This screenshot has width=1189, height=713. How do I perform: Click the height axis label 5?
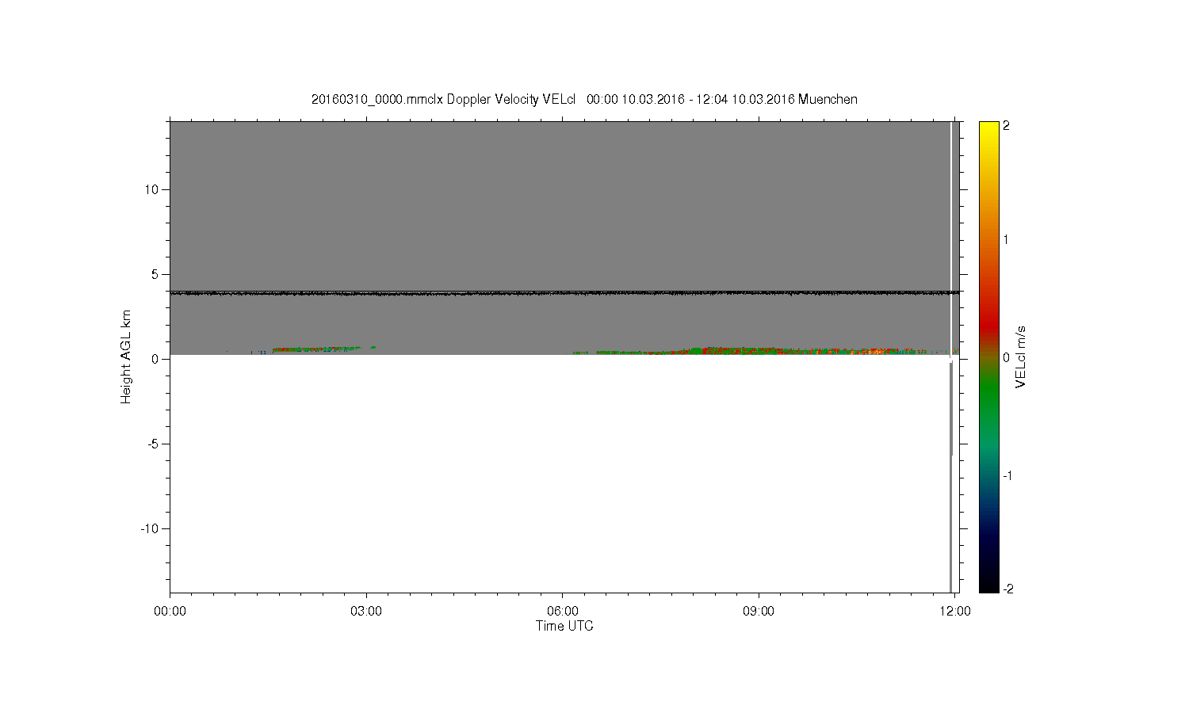click(156, 274)
